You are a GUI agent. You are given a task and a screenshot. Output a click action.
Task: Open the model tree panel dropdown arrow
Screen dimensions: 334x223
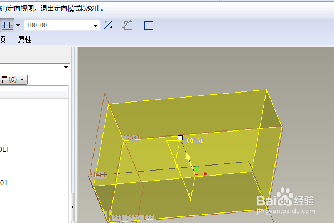(x=66, y=67)
